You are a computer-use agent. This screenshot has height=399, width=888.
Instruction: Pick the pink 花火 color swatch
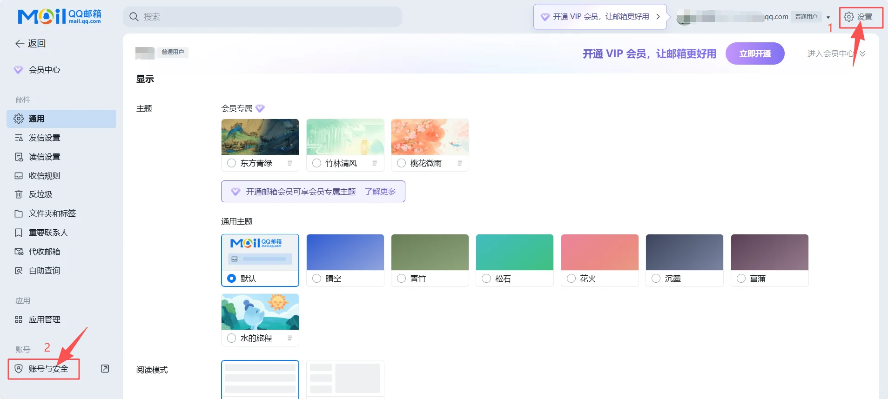click(x=600, y=252)
